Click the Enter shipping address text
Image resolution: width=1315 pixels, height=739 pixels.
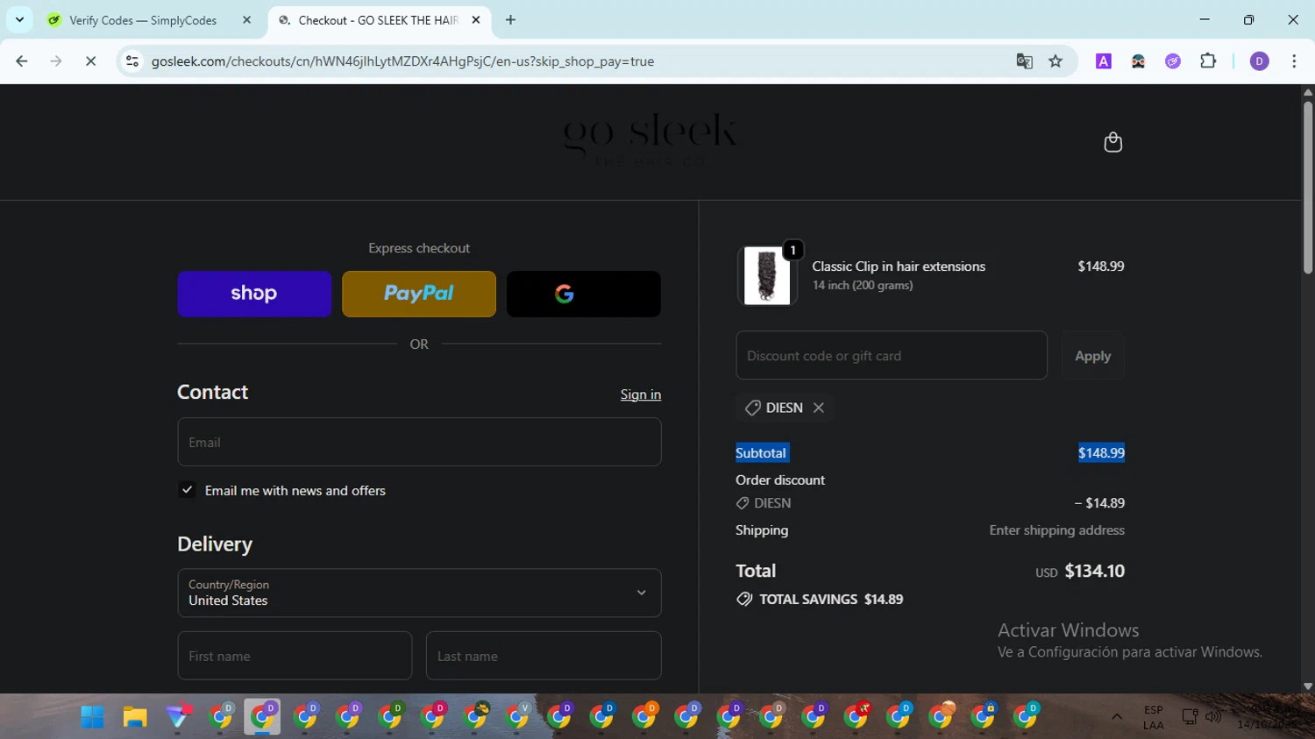1056,530
